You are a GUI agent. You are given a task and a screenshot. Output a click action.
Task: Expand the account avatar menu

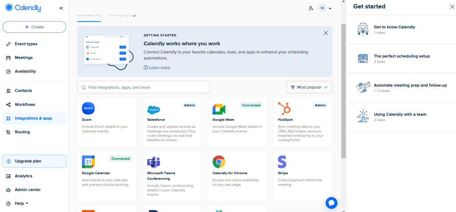tap(325, 8)
